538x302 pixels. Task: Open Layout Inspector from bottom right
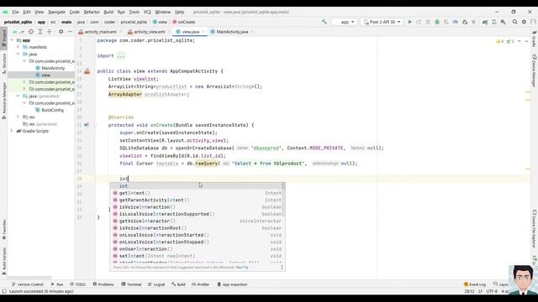(x=501, y=284)
